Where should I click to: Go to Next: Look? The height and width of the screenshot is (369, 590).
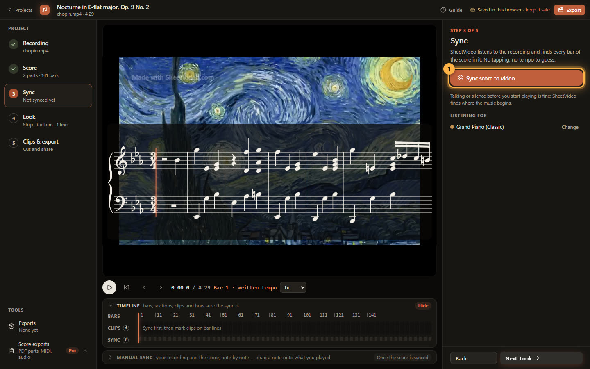coord(541,358)
